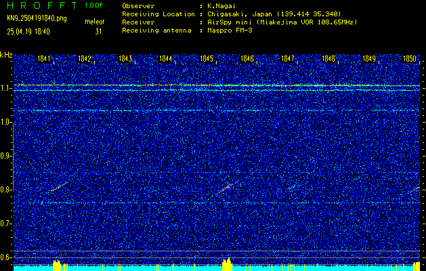Select the 0.9 frequency axis label
Viewport: 426px width, 271px height.
(x=5, y=156)
